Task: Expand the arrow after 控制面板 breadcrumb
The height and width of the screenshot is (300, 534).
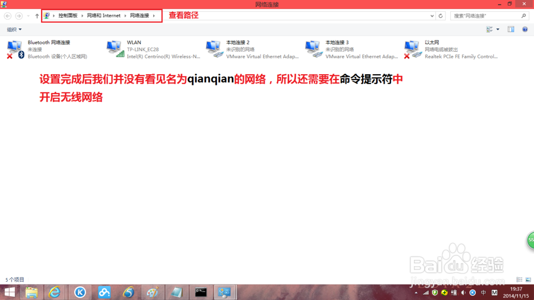Action: tap(82, 15)
